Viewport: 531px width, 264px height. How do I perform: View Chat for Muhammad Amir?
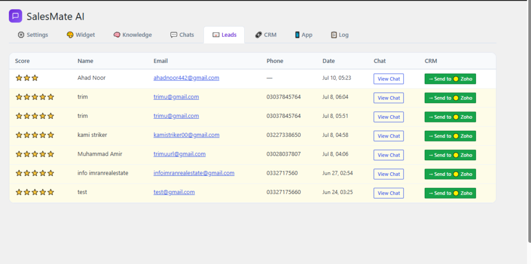point(389,155)
